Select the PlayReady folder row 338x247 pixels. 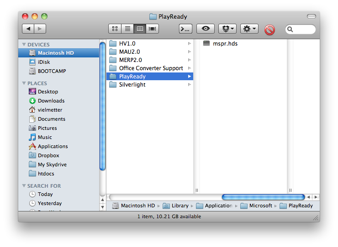pos(150,77)
